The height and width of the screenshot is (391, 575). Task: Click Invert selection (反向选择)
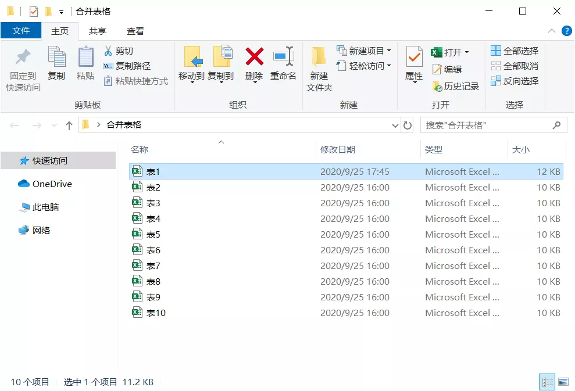point(515,81)
